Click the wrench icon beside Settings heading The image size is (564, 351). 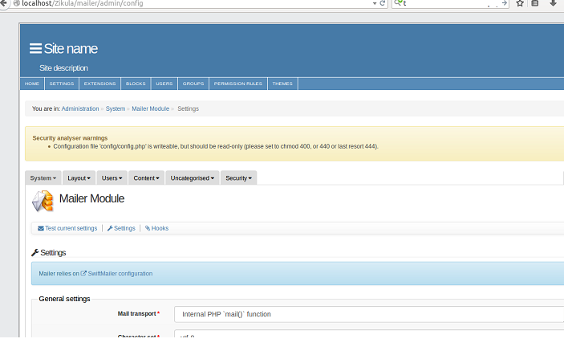[x=34, y=253]
